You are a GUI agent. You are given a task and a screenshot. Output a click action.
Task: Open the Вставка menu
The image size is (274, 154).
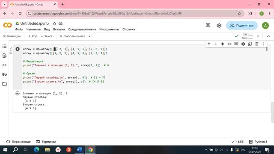pos(59,30)
